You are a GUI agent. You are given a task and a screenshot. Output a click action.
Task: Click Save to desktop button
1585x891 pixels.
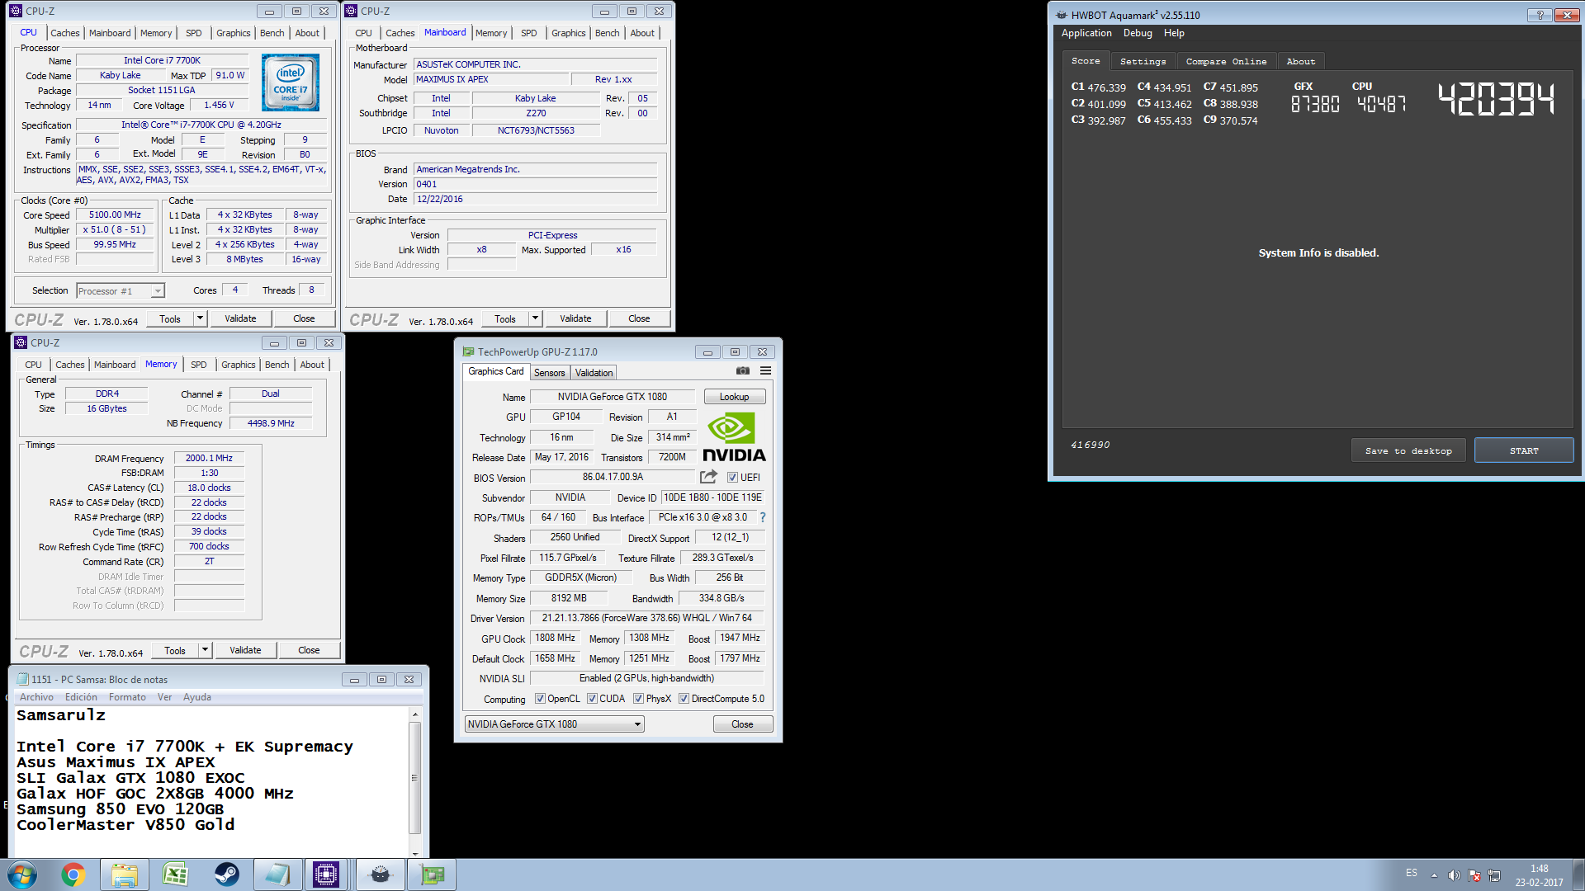(x=1408, y=450)
